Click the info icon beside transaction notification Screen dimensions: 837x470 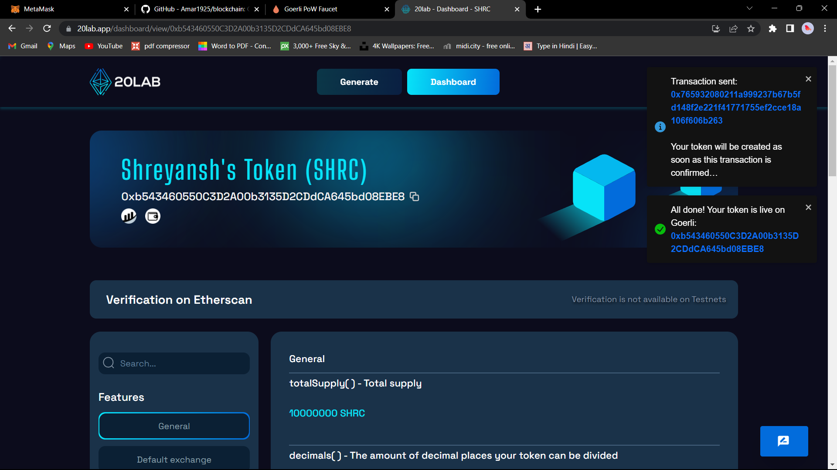660,127
